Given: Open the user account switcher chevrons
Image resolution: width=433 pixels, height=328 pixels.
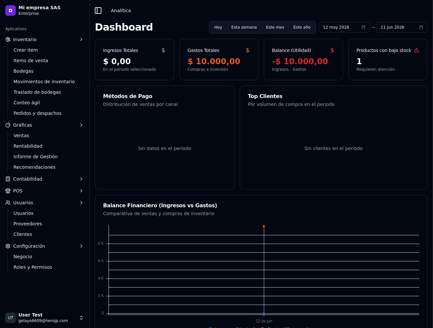Looking at the screenshot, I should tap(81, 318).
